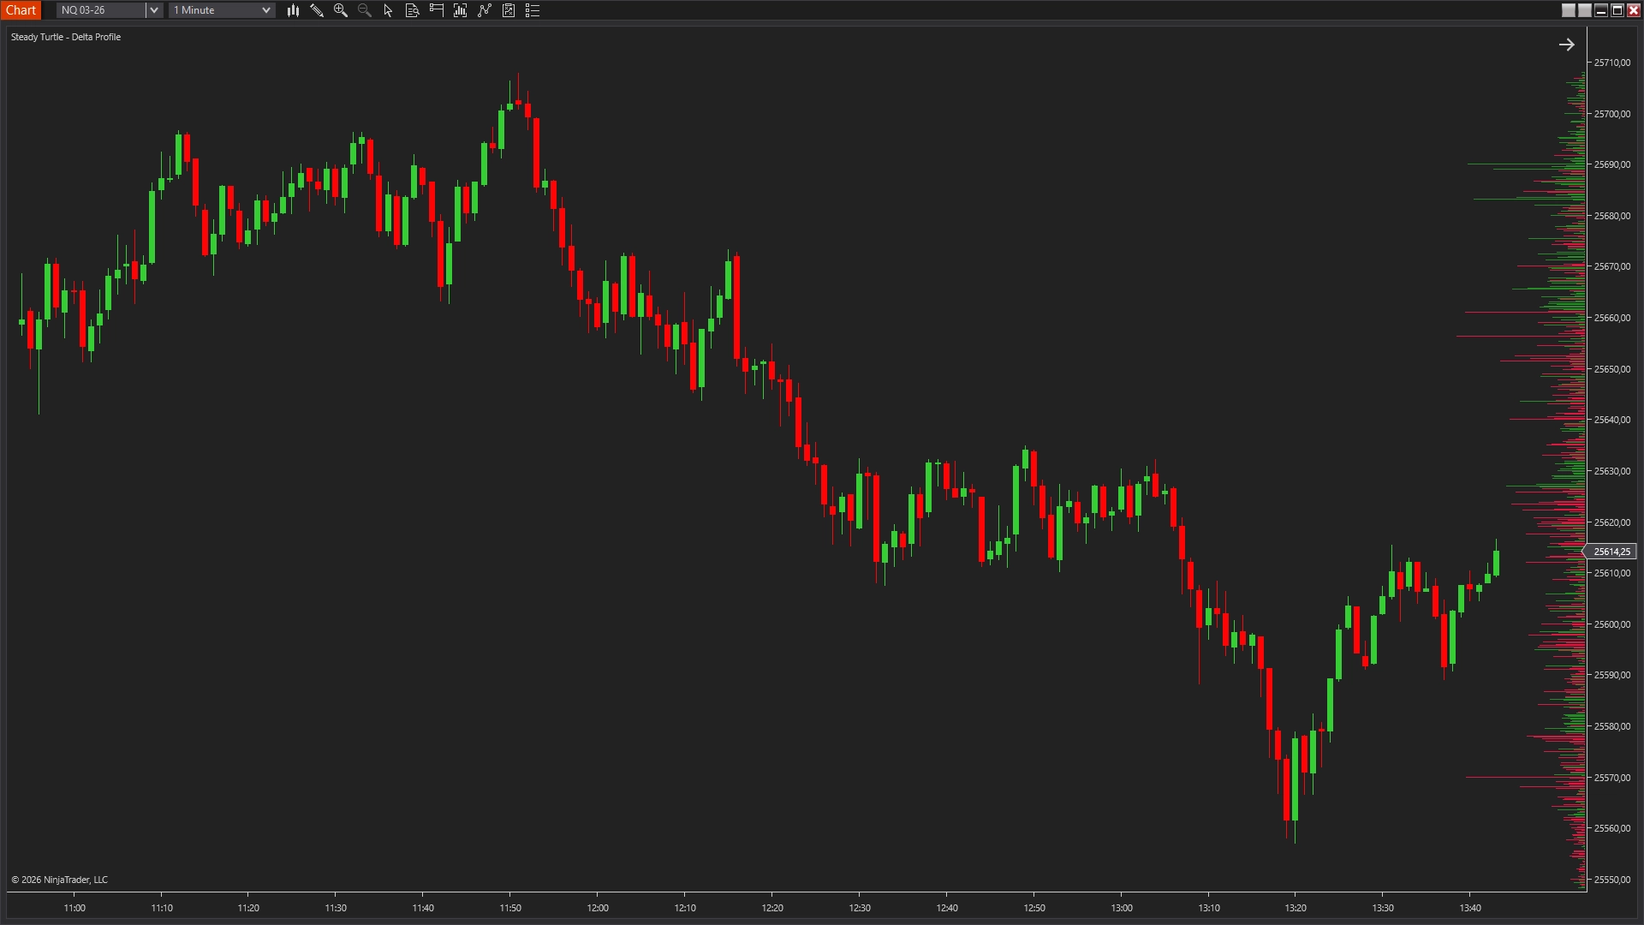
Task: Click the snapshot grid icon
Action: click(509, 10)
